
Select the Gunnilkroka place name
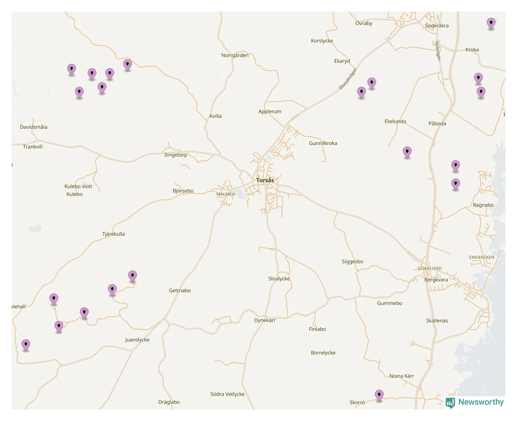point(323,143)
